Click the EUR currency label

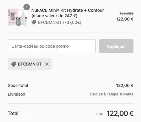coord(100,114)
